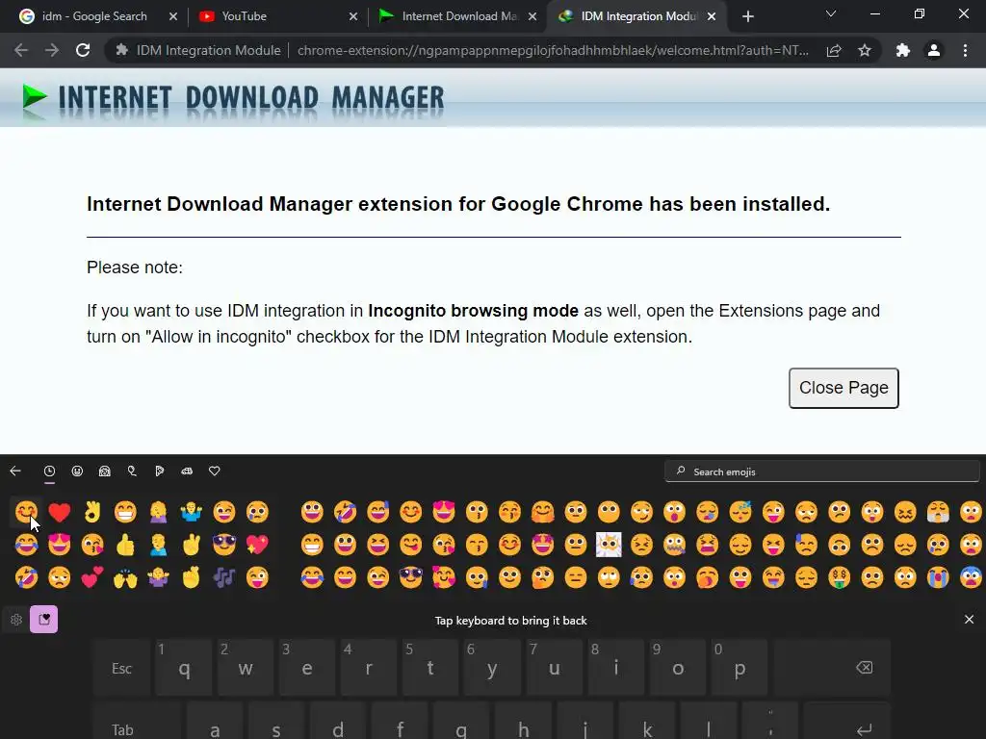
Task: Open the Transportation car emoji category
Action: coord(187,471)
